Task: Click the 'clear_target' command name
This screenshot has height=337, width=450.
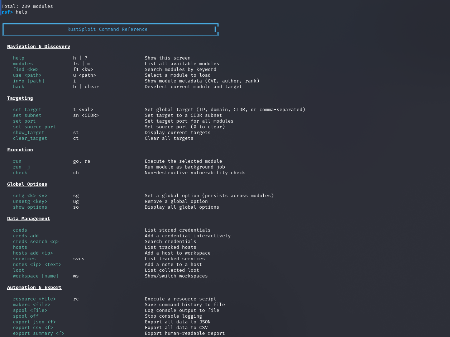Action: [30, 138]
